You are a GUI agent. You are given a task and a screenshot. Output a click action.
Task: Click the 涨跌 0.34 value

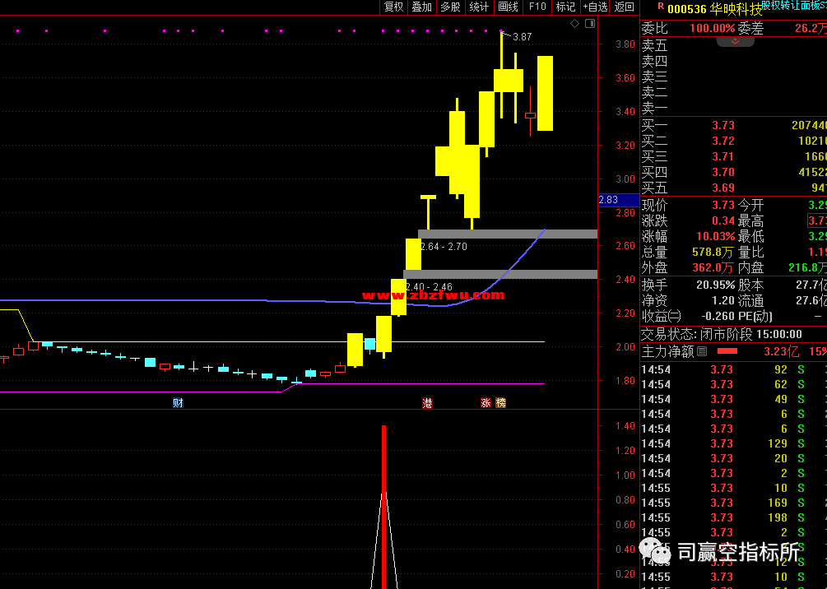[x=723, y=220]
